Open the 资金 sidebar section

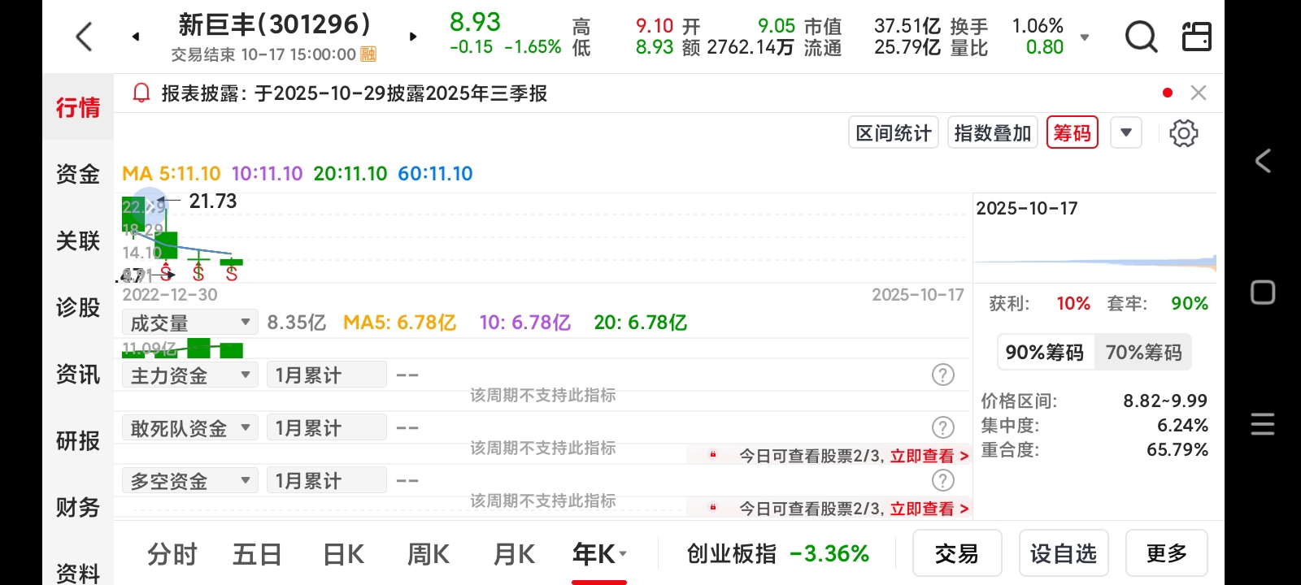click(x=78, y=173)
